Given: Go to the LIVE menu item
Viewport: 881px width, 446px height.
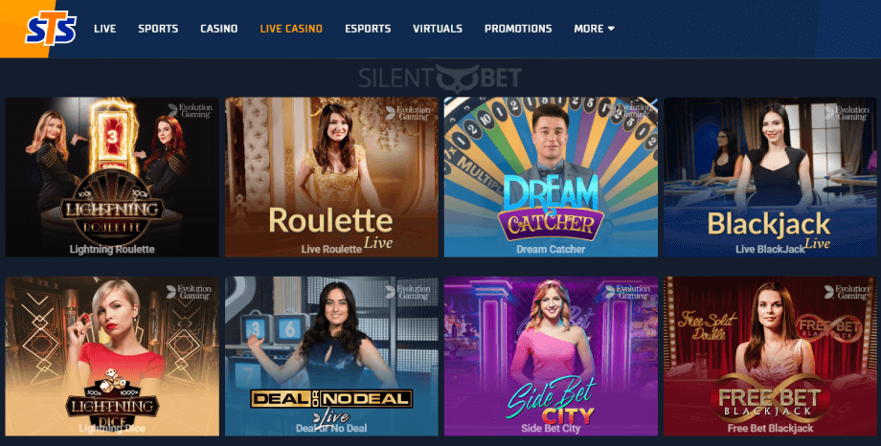Looking at the screenshot, I should click(105, 29).
